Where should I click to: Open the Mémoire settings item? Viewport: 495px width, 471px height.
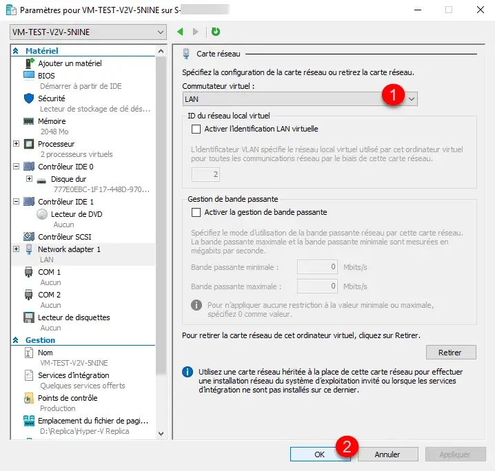click(52, 121)
